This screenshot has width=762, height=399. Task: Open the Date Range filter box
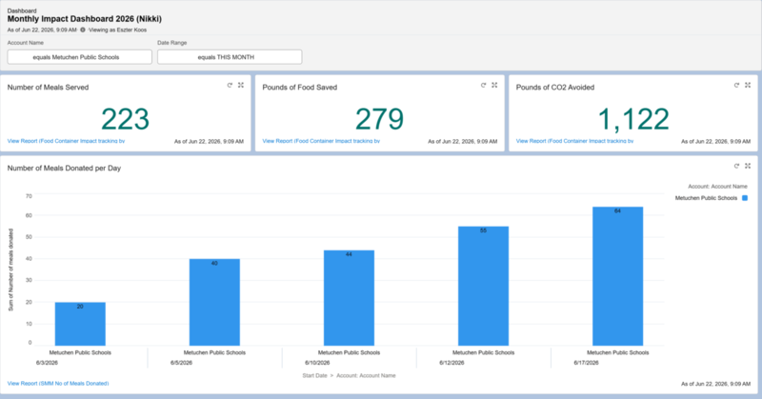[230, 57]
